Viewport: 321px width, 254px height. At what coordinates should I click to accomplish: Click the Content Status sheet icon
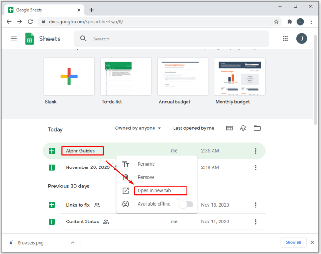[x=52, y=221]
